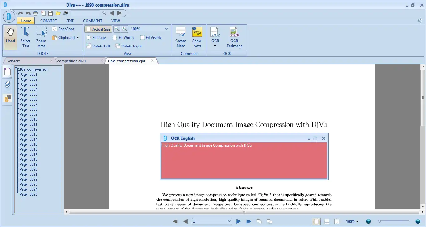Select Page 0012 in outline tree
This screenshot has height=227, width=426.
click(x=28, y=129)
